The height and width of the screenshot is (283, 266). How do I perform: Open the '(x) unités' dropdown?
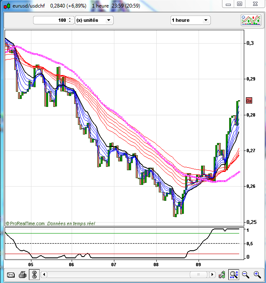94,20
